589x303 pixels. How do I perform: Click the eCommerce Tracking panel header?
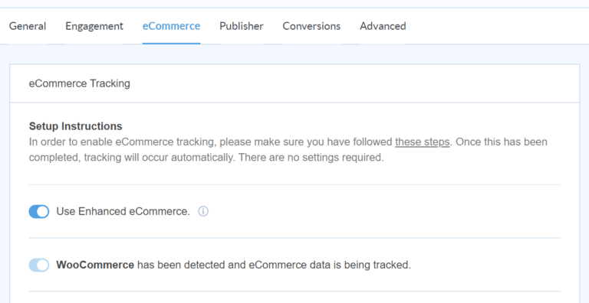tap(294, 83)
